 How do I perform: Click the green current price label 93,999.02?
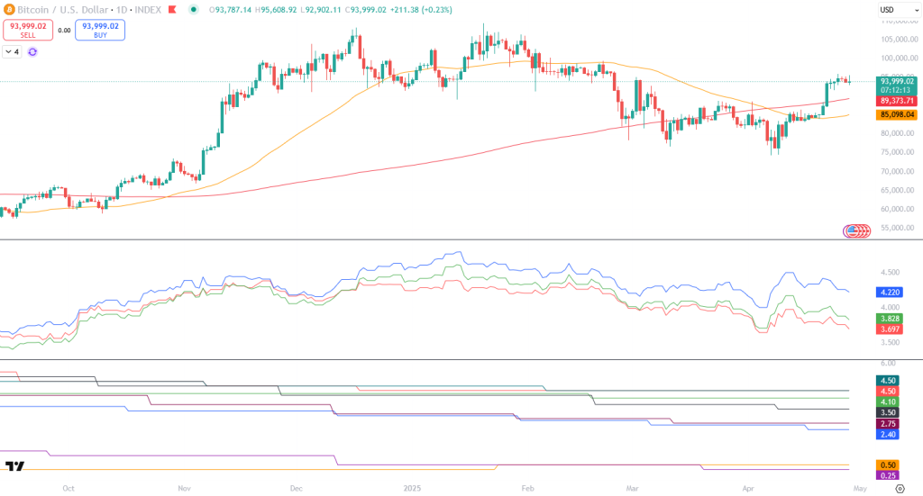pyautogui.click(x=897, y=81)
